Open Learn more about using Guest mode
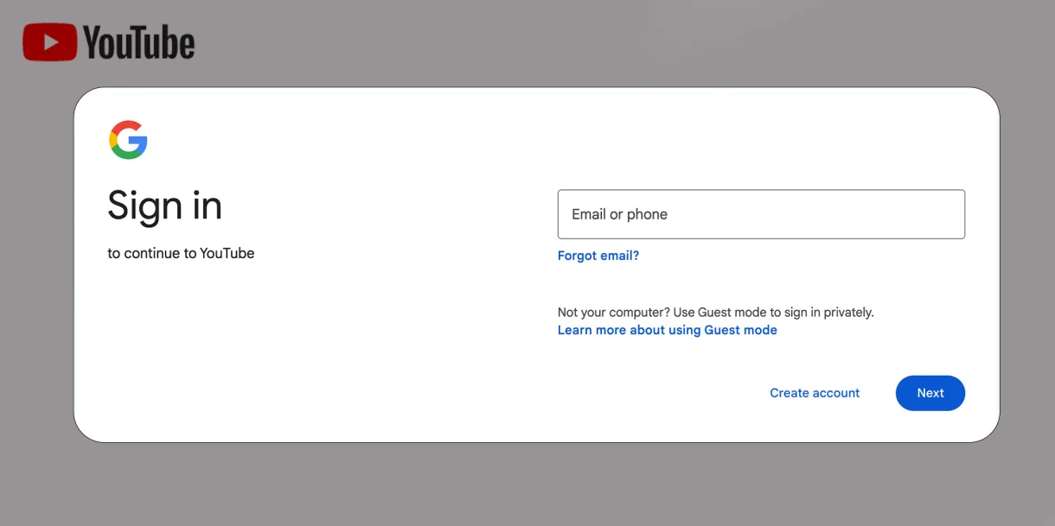Viewport: 1055px width, 526px height. (668, 330)
